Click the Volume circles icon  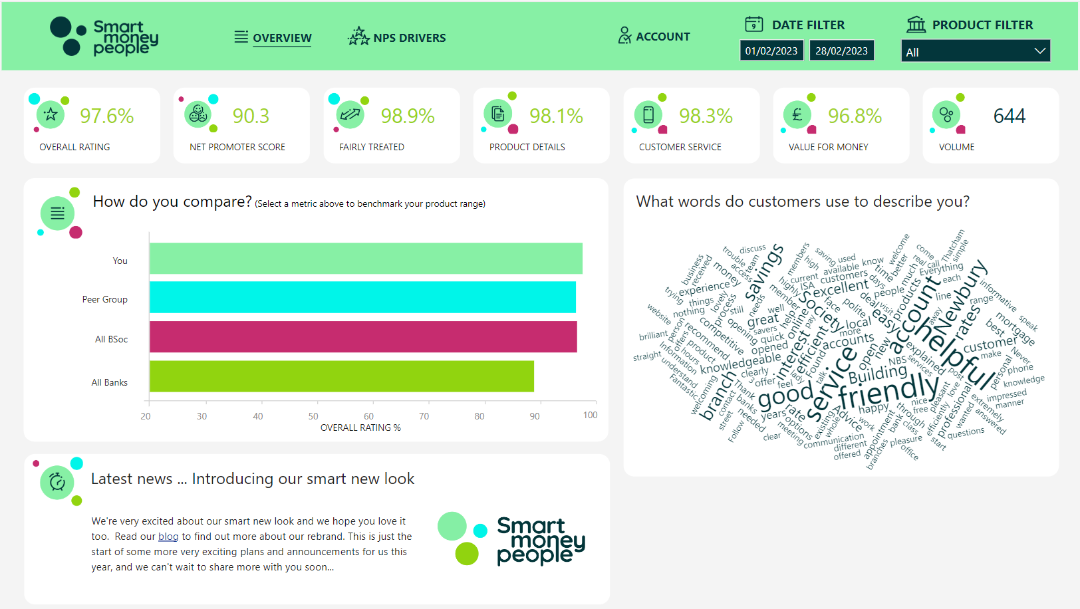(x=946, y=115)
